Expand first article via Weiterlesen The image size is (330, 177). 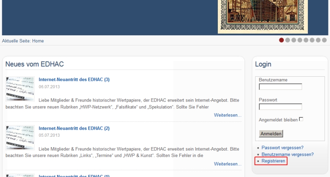(228, 115)
